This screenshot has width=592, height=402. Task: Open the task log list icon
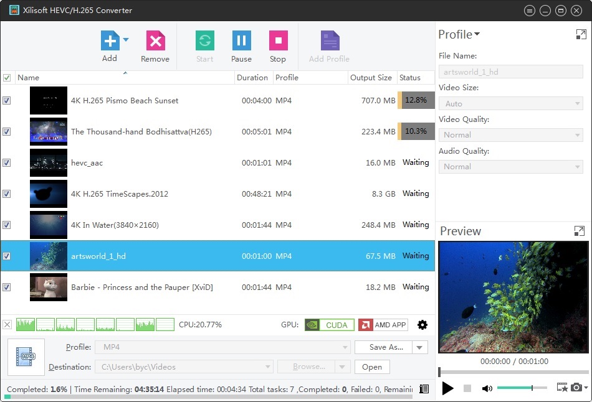[424, 389]
